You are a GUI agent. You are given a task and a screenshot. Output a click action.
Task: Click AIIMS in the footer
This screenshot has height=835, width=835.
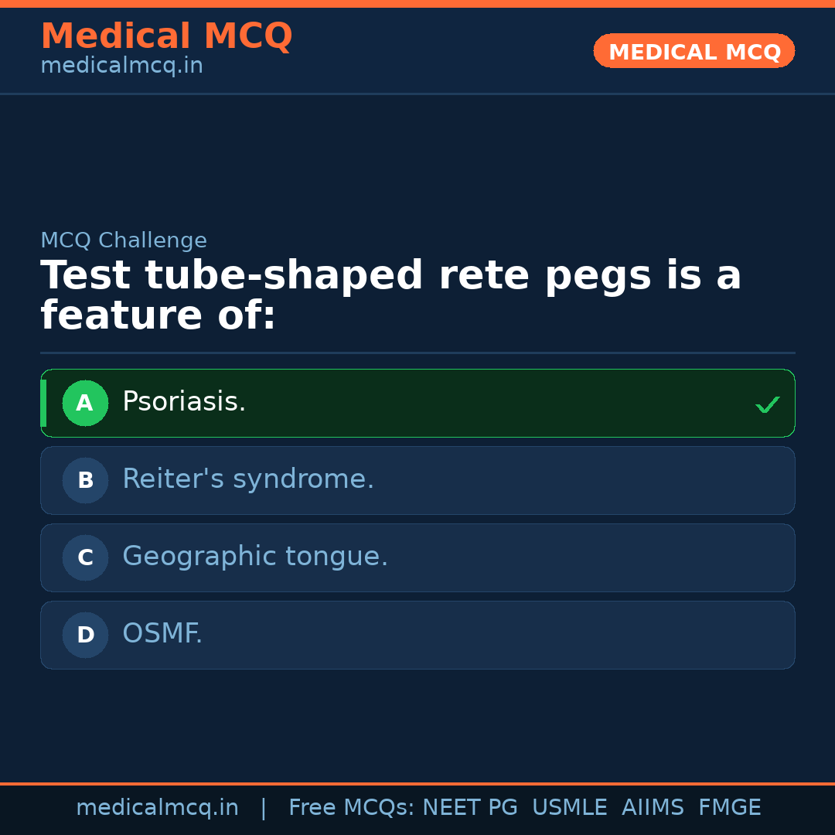tap(653, 808)
